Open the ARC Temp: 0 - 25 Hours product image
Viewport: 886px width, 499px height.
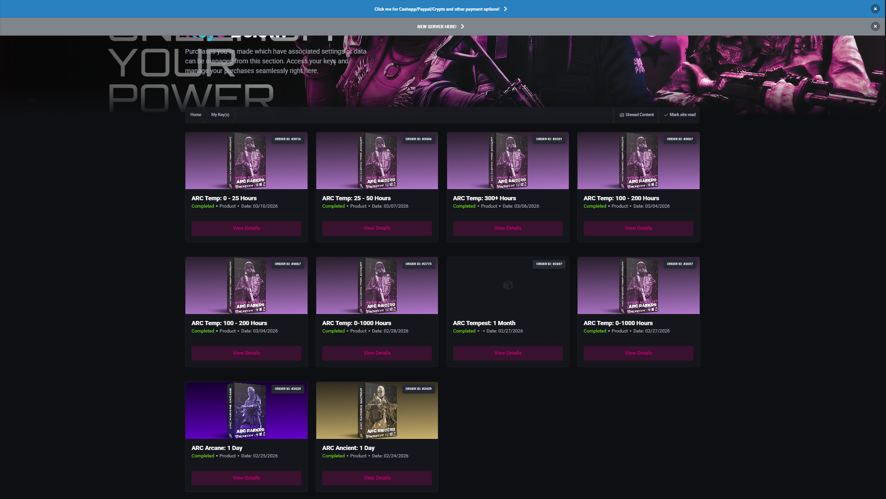coord(246,161)
